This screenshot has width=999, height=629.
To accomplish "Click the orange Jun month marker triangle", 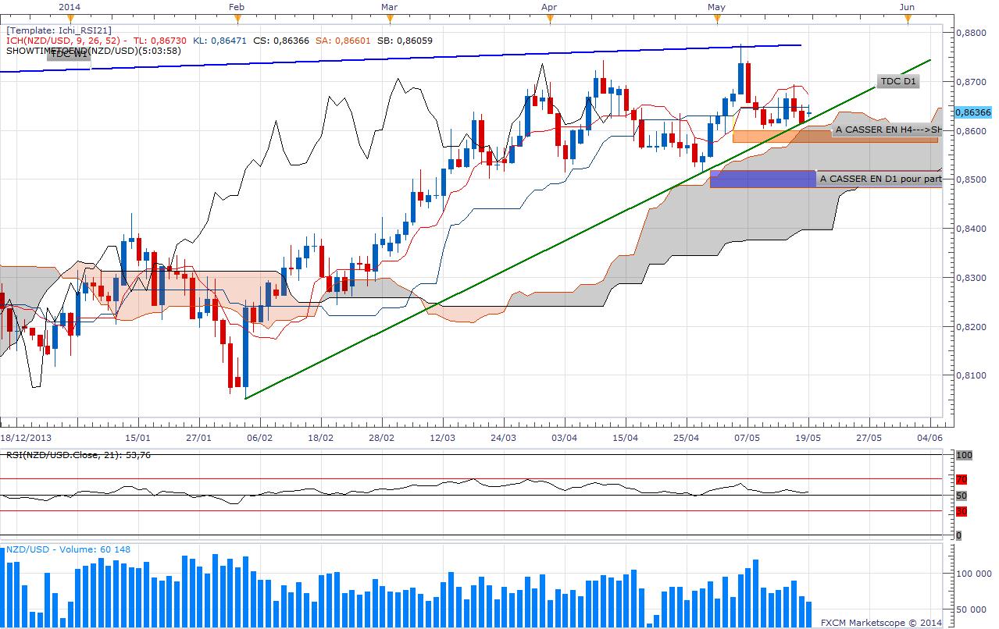I will [x=907, y=17].
